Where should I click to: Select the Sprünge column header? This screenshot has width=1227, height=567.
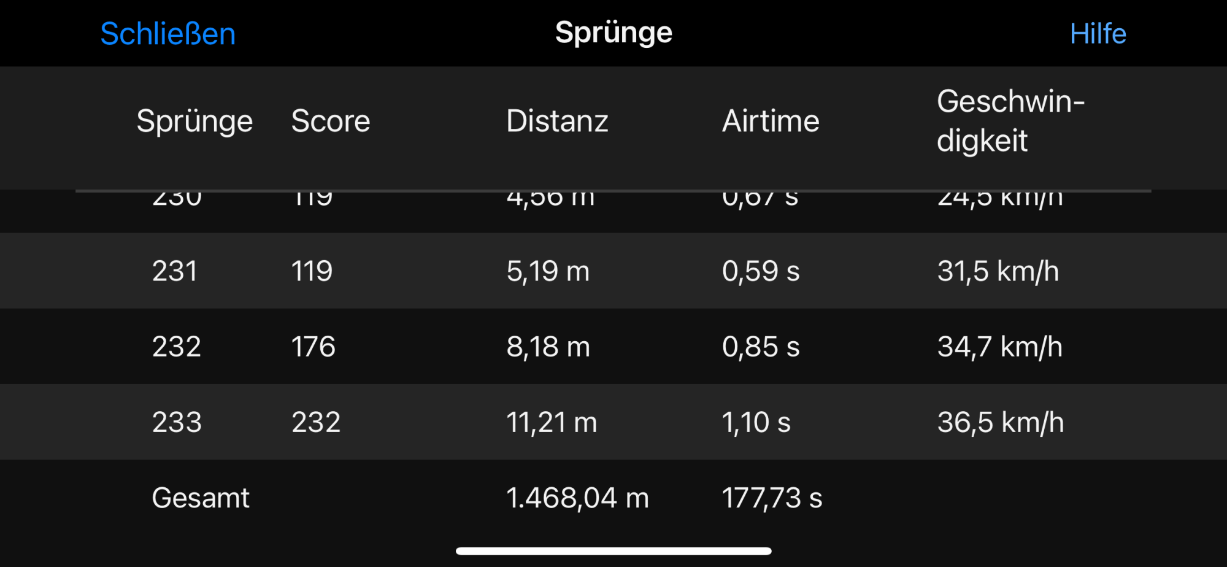pyautogui.click(x=194, y=121)
